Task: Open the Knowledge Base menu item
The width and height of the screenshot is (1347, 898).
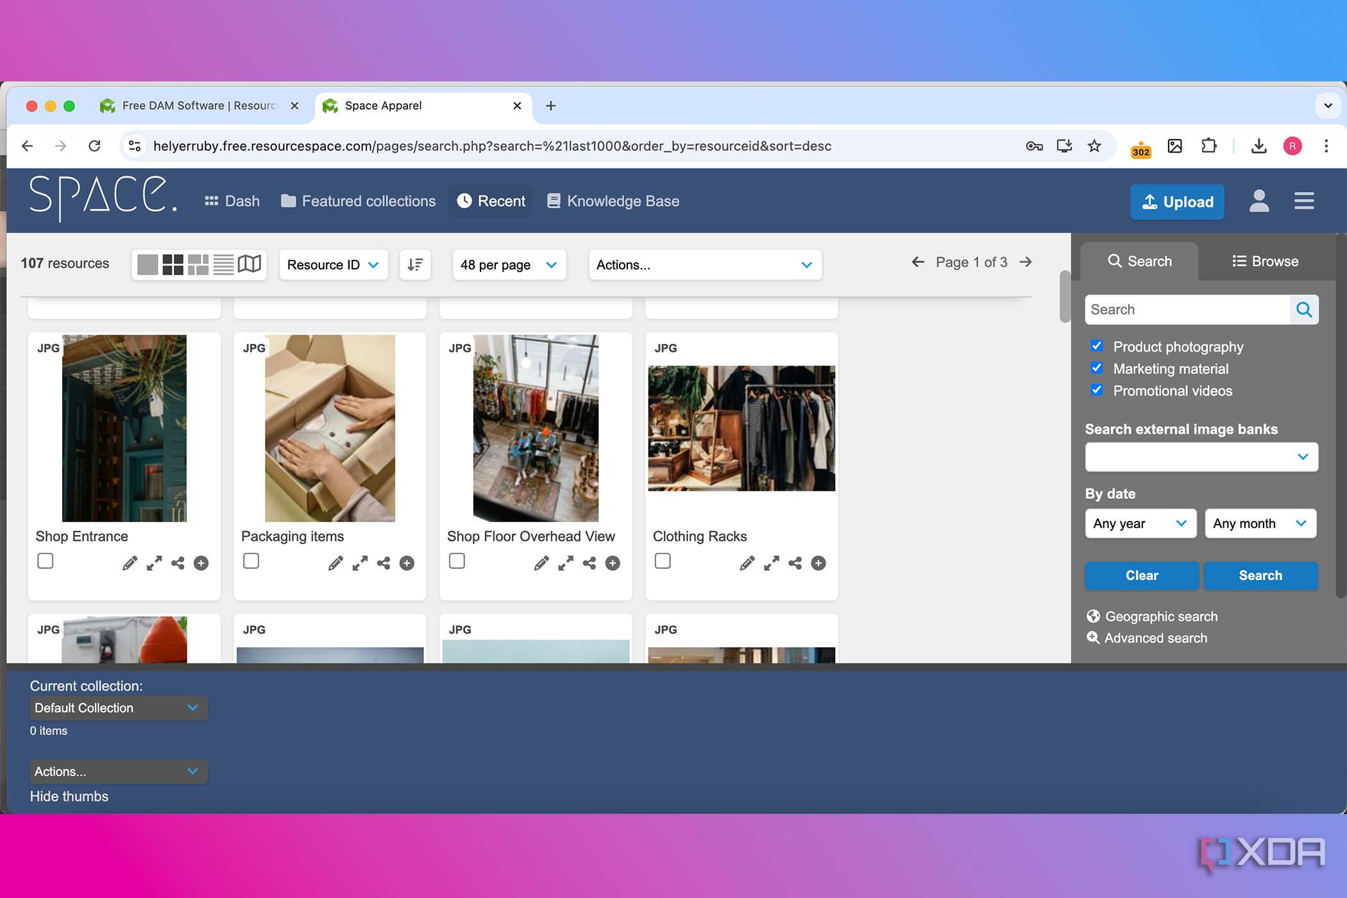Action: (x=613, y=201)
